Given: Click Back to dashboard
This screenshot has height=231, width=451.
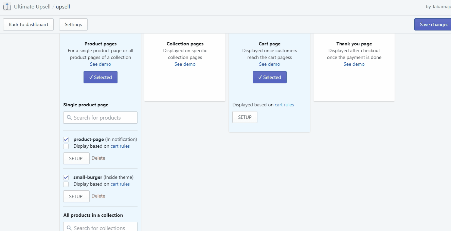Looking at the screenshot, I should click(x=28, y=24).
